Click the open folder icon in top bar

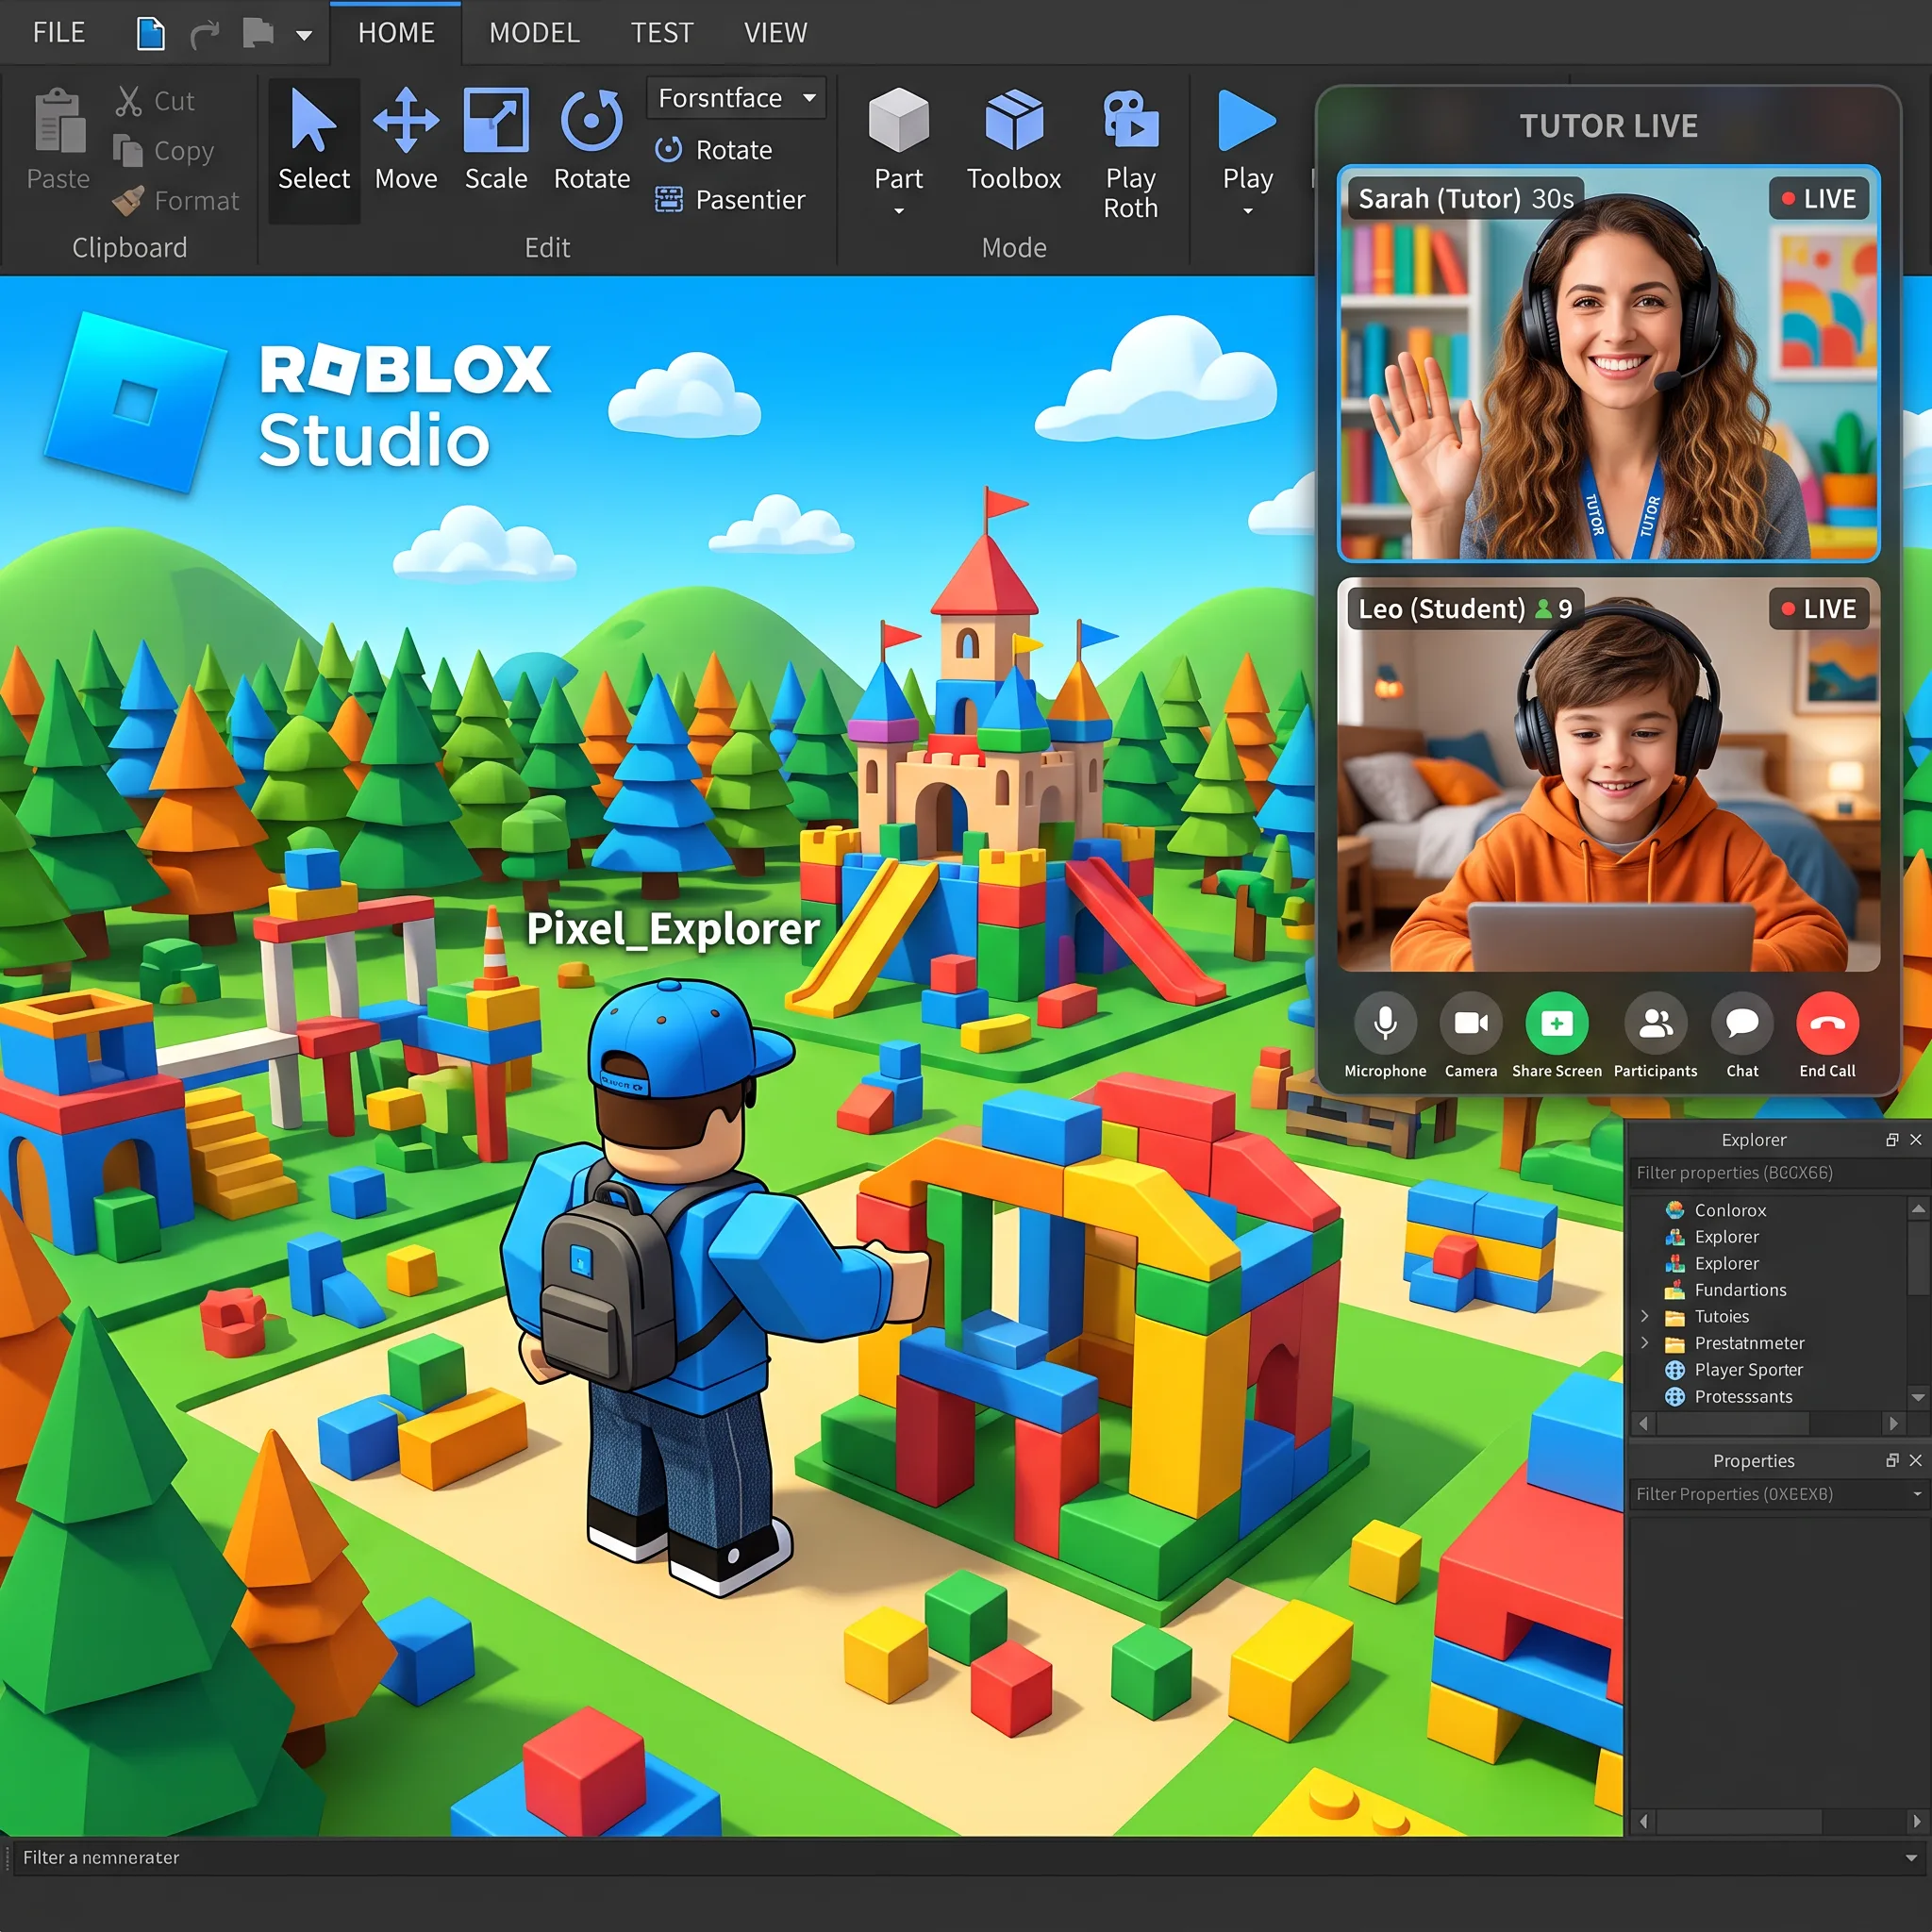(x=258, y=33)
